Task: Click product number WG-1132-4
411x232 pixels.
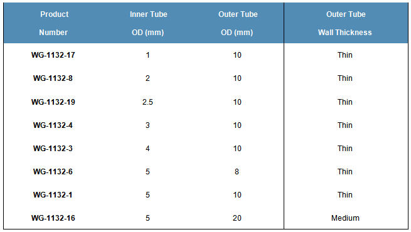Action: (x=53, y=125)
